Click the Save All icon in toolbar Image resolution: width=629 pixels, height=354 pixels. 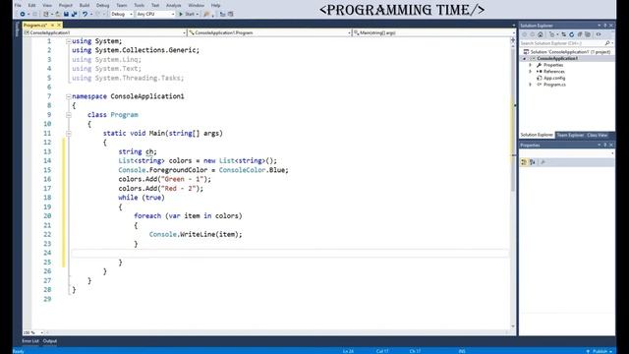[x=74, y=14]
